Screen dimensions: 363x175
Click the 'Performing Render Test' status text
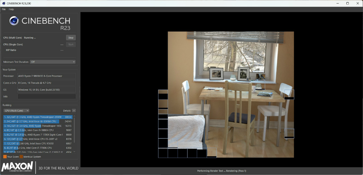[x=222, y=171]
